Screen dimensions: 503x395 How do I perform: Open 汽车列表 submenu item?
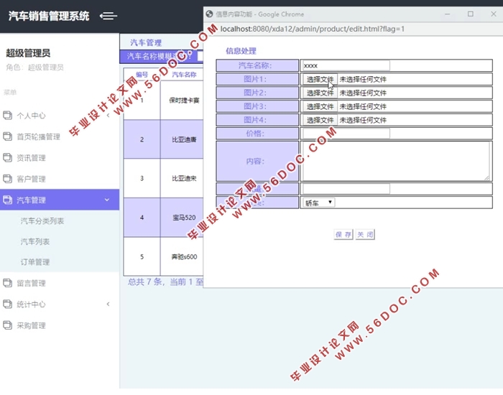pyautogui.click(x=35, y=241)
